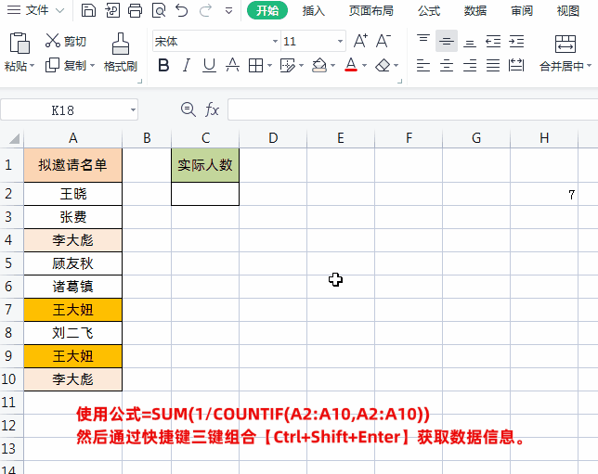This screenshot has width=598, height=474.
Task: Select row 7 header
Action: click(x=8, y=310)
